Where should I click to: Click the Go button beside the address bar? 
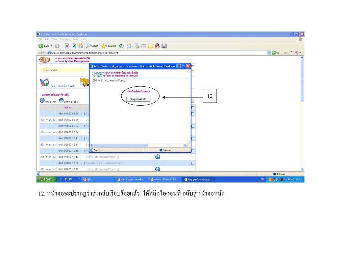276,52
